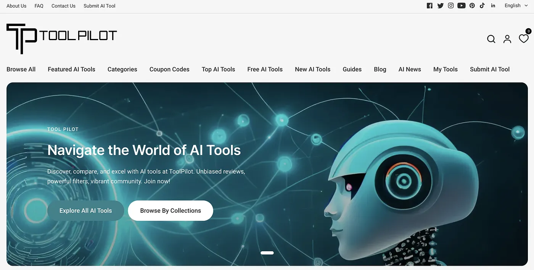Open the wishlist heart icon

(524, 39)
